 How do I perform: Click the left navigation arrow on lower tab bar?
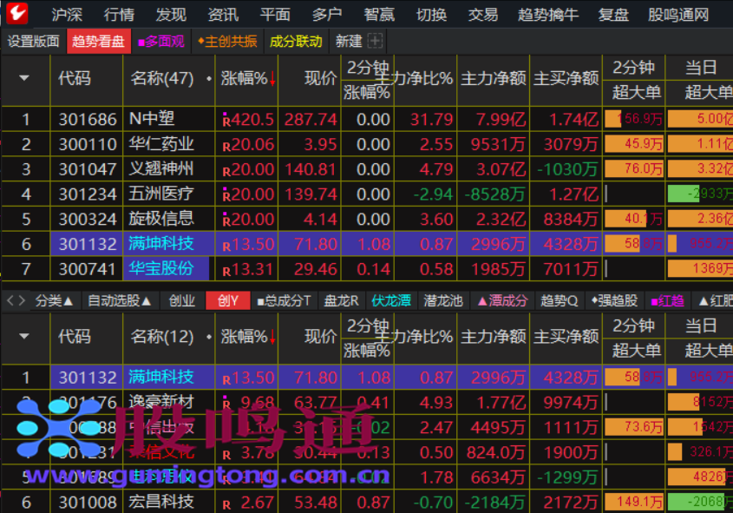(x=10, y=300)
